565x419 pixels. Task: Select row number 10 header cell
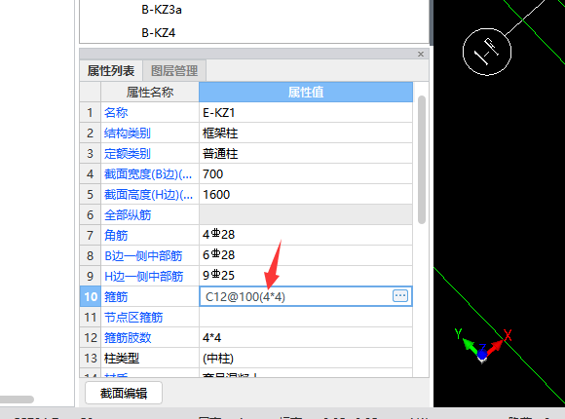[90, 297]
